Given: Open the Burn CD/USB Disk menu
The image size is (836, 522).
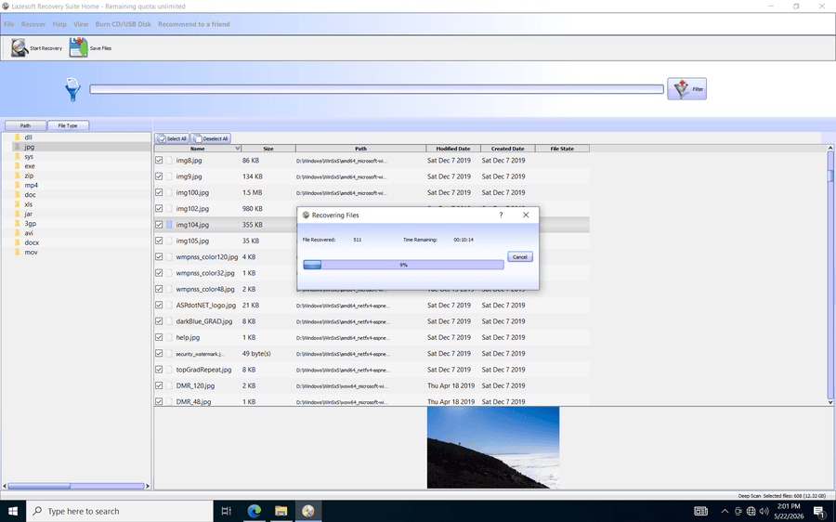Looking at the screenshot, I should coord(124,24).
